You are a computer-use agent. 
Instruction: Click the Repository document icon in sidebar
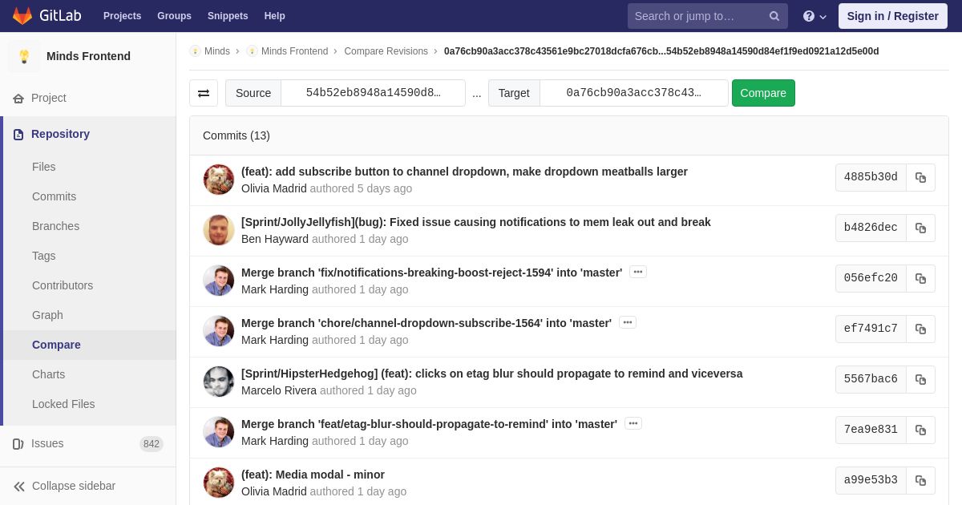pyautogui.click(x=18, y=134)
